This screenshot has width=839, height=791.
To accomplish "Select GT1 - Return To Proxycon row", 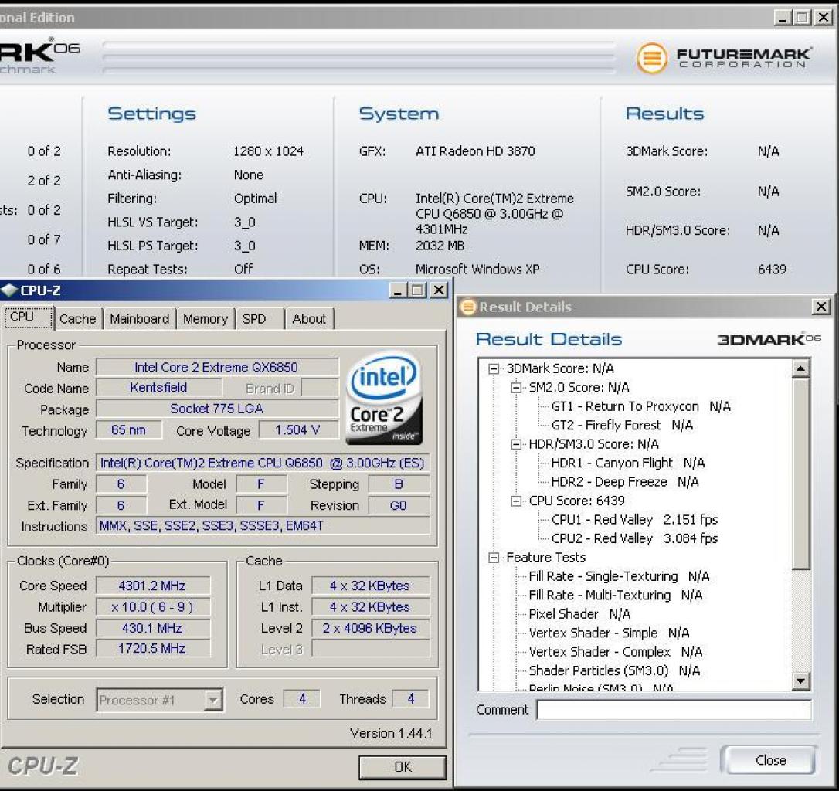I will [640, 407].
